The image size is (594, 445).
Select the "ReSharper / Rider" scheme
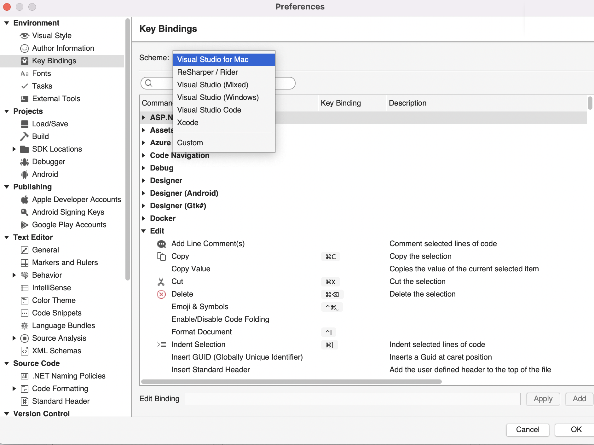[207, 72]
